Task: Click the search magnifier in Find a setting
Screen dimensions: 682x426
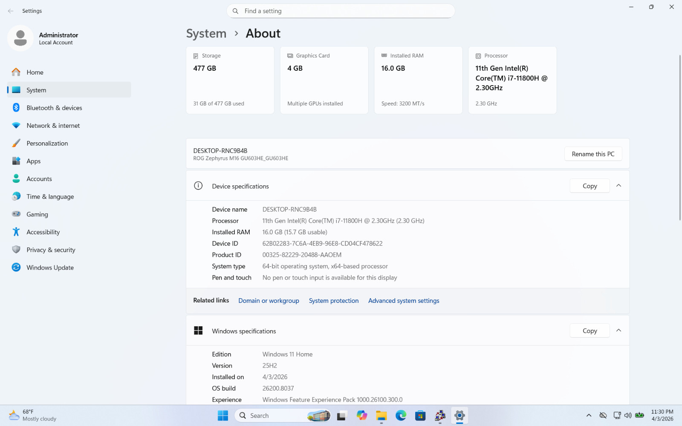Action: [235, 11]
